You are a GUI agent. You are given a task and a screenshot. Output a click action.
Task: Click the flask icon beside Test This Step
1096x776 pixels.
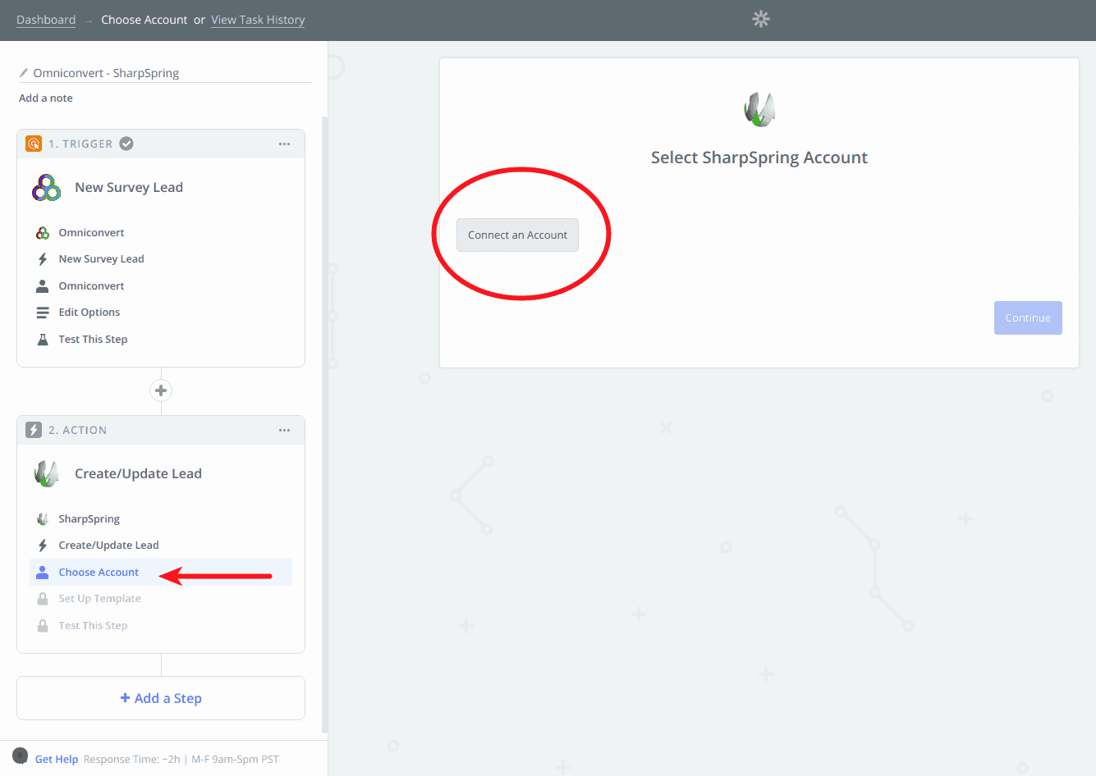(41, 339)
